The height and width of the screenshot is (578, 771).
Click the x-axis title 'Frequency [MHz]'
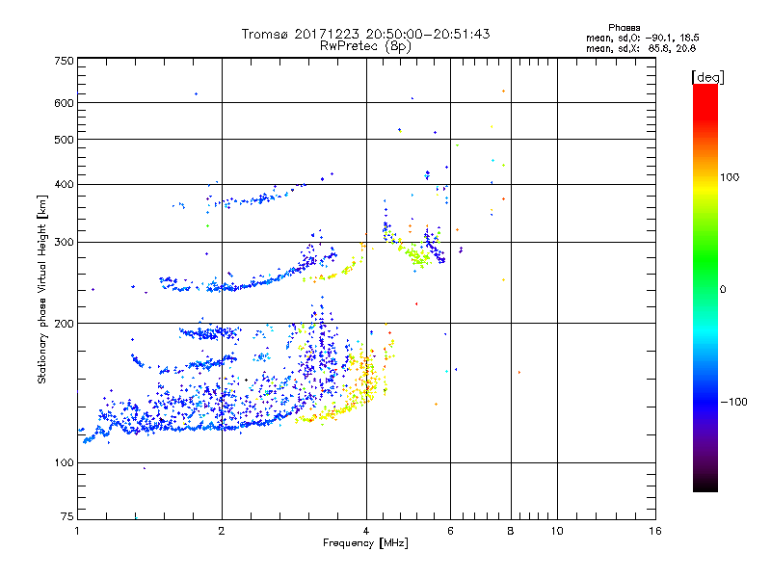tap(365, 543)
